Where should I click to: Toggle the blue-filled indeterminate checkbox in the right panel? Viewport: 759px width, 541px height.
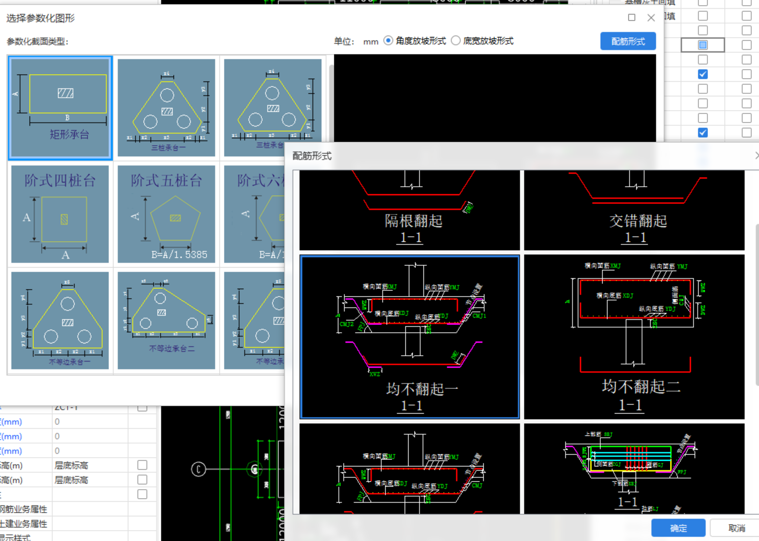[x=703, y=45]
